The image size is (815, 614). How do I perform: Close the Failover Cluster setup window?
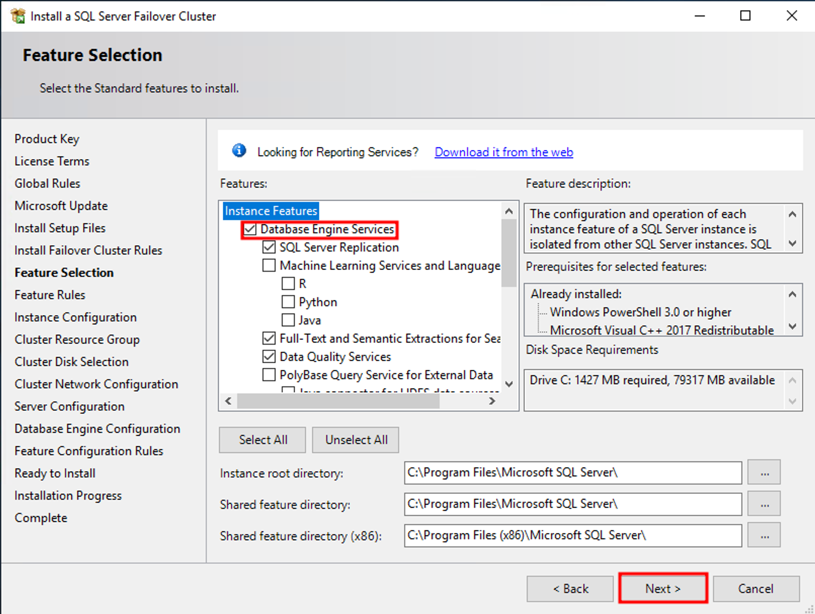click(792, 16)
